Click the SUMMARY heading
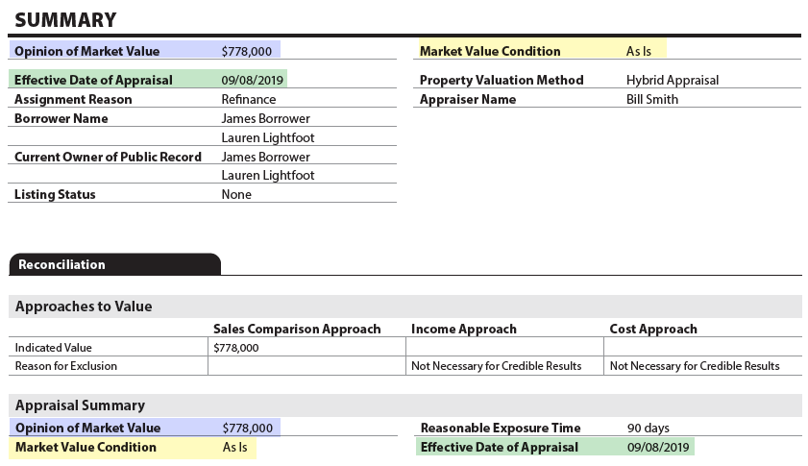Screen dimensions: 808x466 point(65,20)
